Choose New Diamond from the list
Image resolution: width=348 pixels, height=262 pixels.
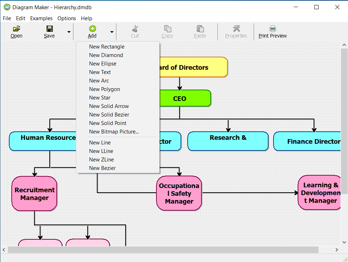coord(118,55)
